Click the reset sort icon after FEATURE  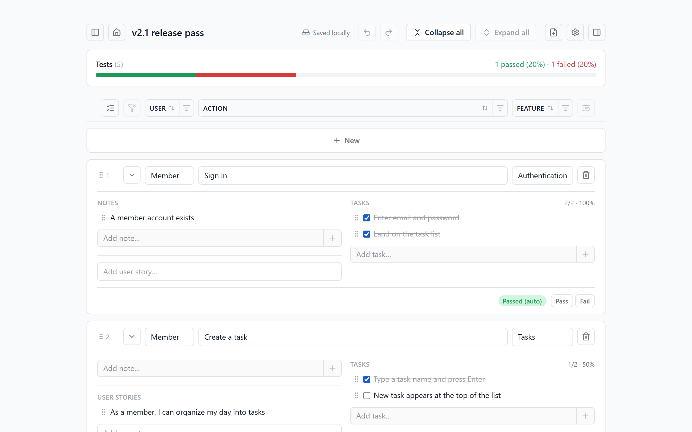coord(586,108)
